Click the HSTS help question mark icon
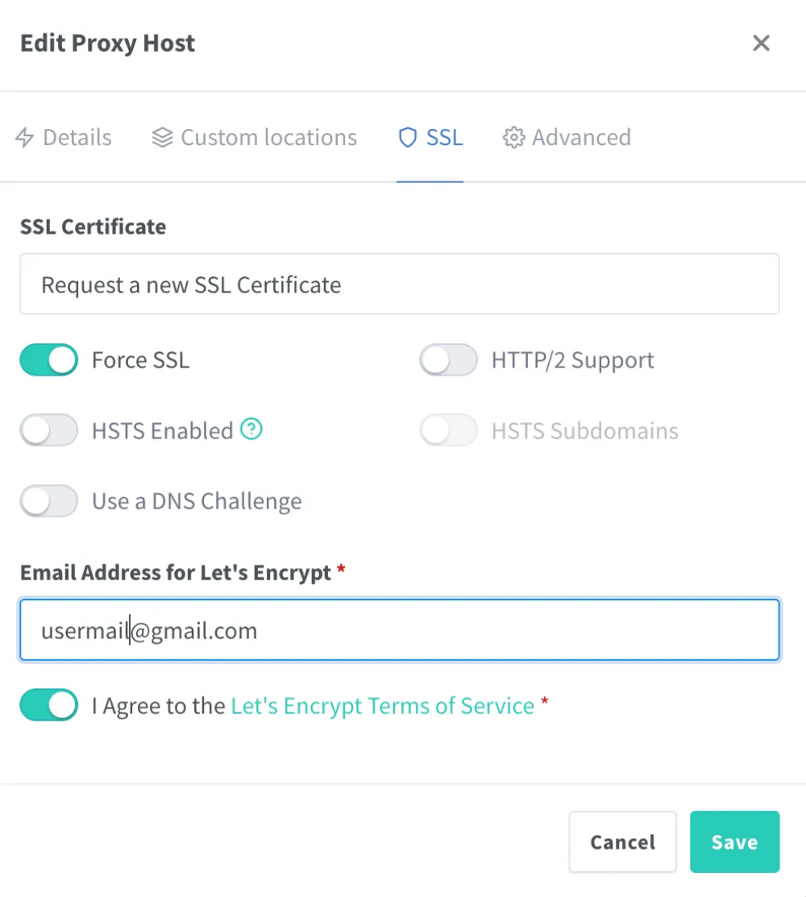The image size is (806, 897). pyautogui.click(x=251, y=429)
